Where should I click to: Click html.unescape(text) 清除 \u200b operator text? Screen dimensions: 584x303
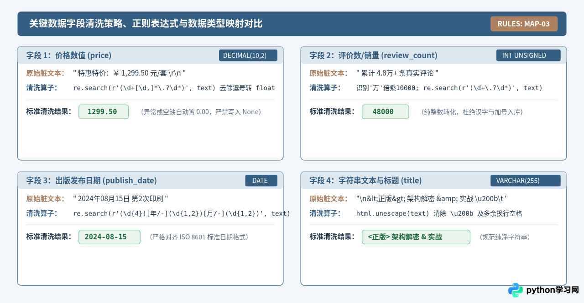point(439,213)
